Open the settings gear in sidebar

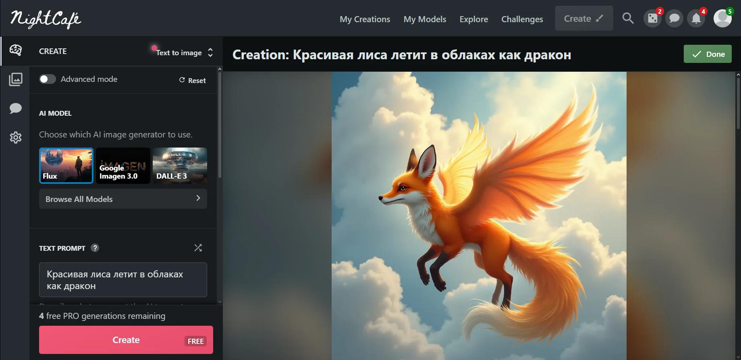tap(15, 137)
